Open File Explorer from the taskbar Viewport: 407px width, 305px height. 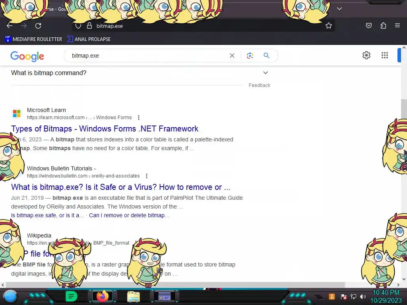coord(134,297)
